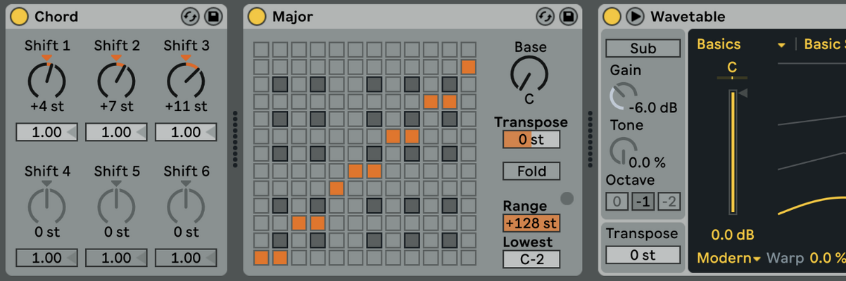This screenshot has width=846, height=281.
Task: Click the Chord device title
Action: [x=56, y=16]
